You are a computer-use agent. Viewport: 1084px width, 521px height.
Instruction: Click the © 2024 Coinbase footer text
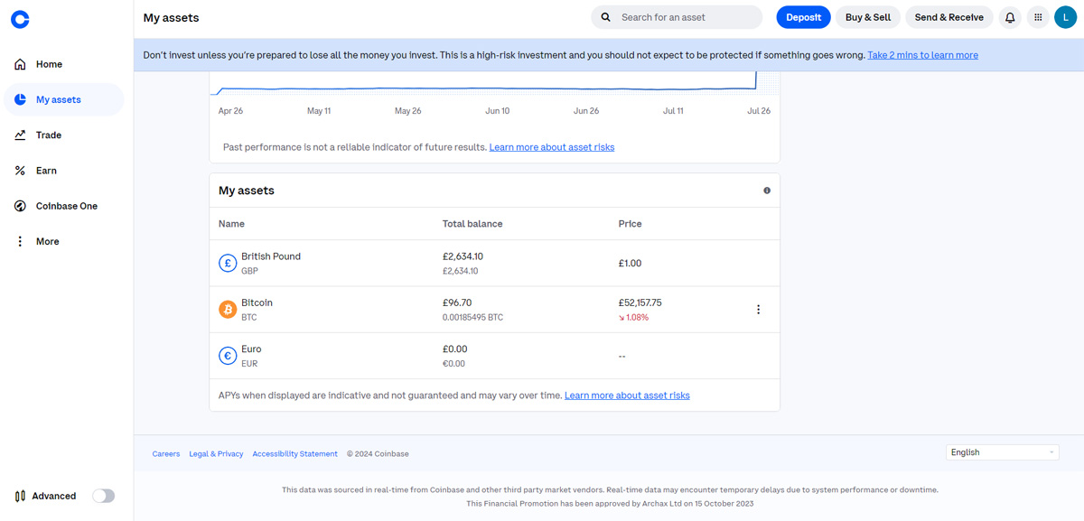click(378, 454)
